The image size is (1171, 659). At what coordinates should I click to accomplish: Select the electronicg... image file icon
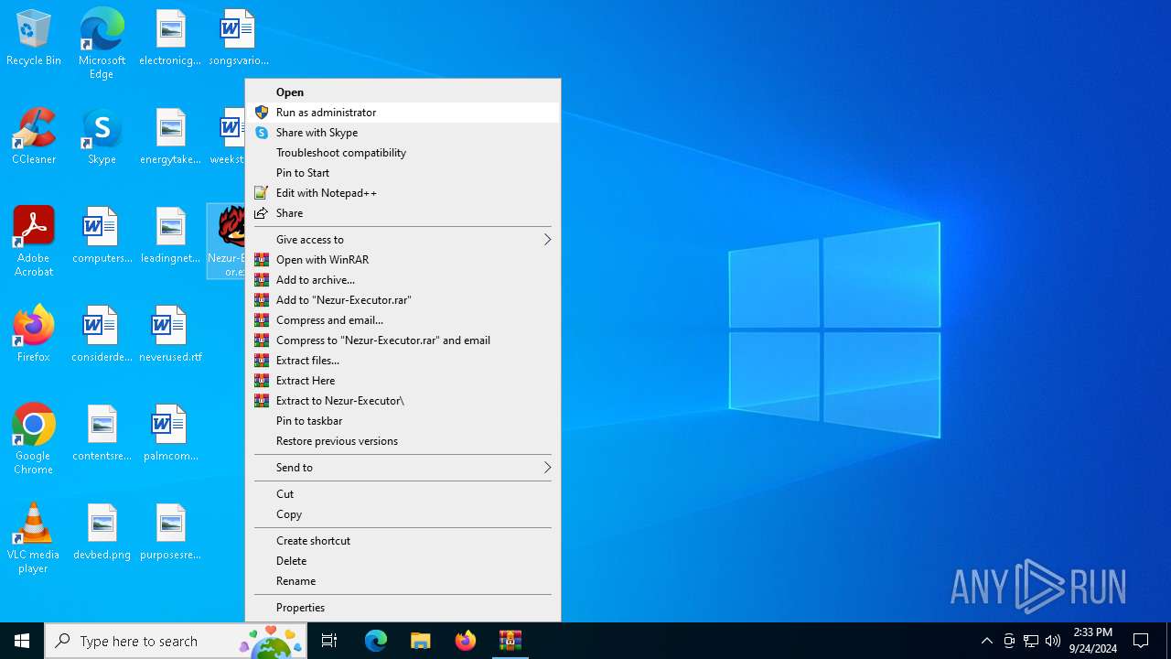point(170,38)
